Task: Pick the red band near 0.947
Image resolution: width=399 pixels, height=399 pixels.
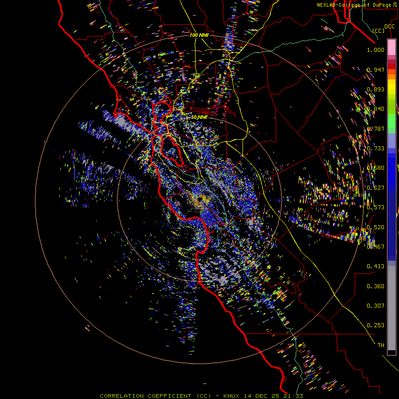Action: [391, 66]
